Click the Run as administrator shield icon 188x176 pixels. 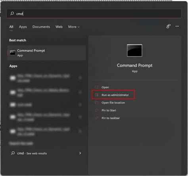tap(97, 95)
